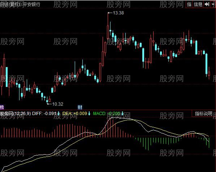Click the 指 indicator button
The image size is (216, 172).
[x=189, y=4]
